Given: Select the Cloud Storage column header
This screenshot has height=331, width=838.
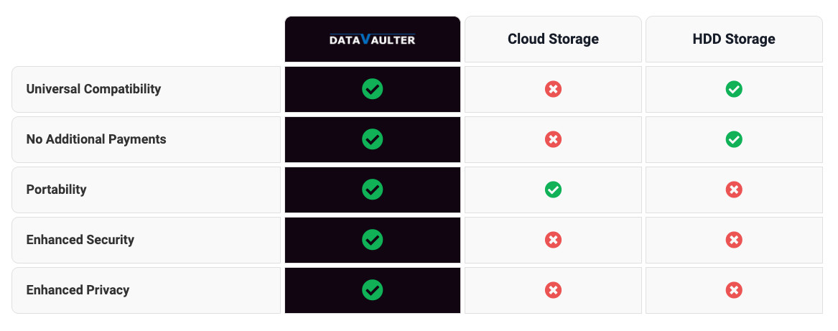Looking at the screenshot, I should [x=553, y=39].
